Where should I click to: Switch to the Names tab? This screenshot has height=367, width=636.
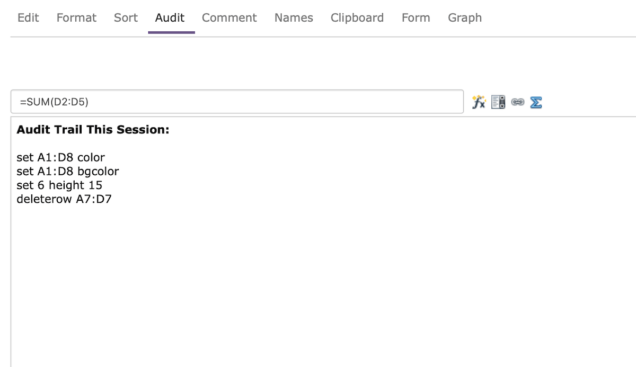tap(293, 17)
